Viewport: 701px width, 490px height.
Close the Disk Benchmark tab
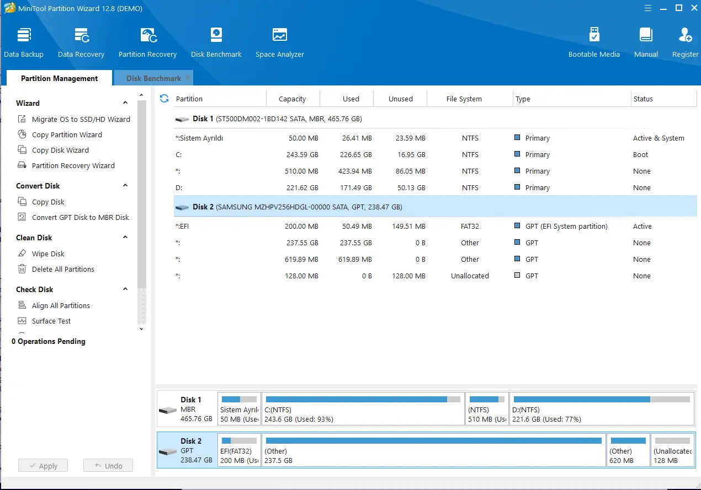[188, 78]
